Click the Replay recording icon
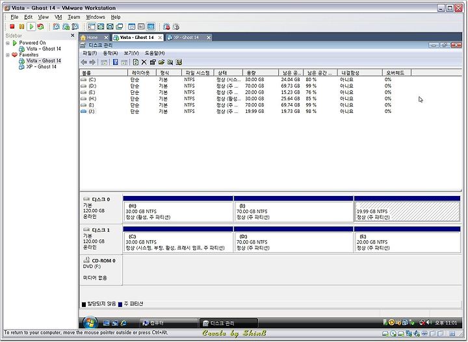 click(176, 27)
